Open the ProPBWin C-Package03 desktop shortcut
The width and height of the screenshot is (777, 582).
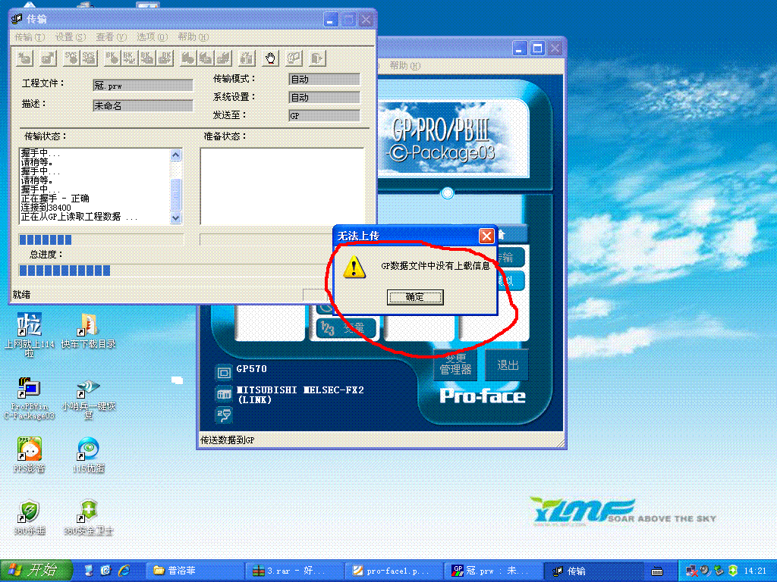(x=29, y=390)
